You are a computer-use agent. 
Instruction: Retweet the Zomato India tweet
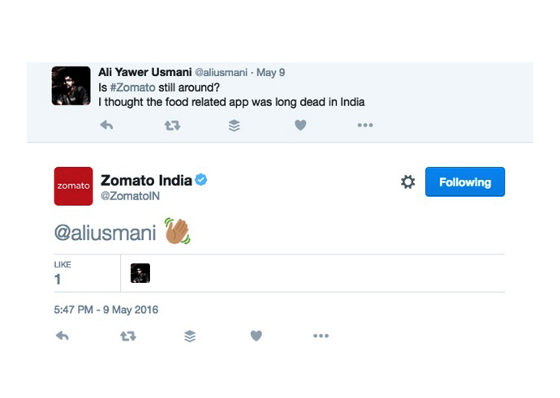pyautogui.click(x=127, y=336)
